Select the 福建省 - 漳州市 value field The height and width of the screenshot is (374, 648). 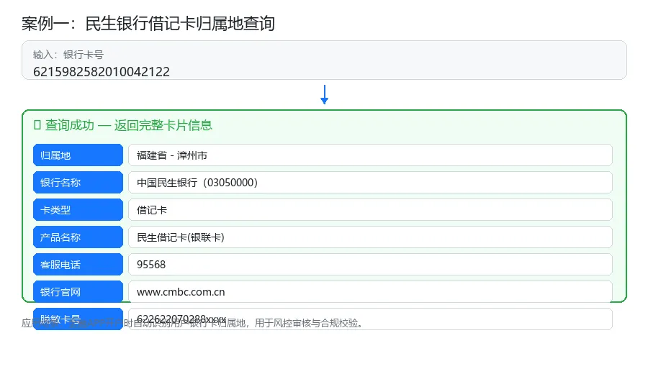click(x=370, y=155)
